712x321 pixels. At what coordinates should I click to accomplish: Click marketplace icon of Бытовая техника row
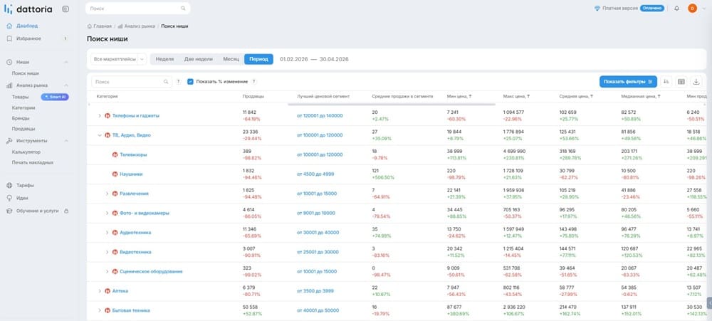[x=108, y=310]
